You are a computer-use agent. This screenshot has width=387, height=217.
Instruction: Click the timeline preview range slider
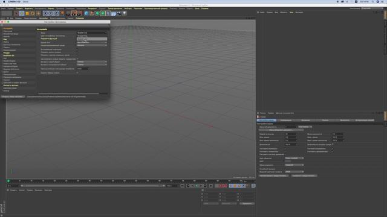pos(93,186)
